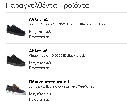Click the Navy/Tan/White color text

tap(82, 87)
